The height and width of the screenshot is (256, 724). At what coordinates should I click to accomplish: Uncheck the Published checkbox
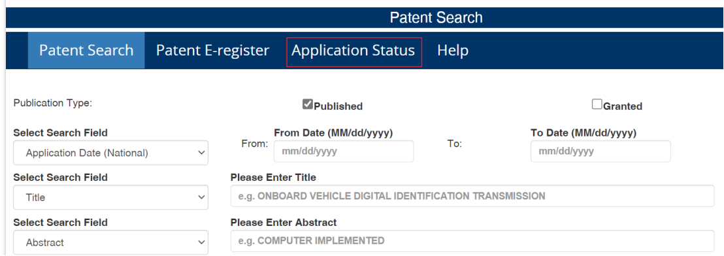coord(308,104)
